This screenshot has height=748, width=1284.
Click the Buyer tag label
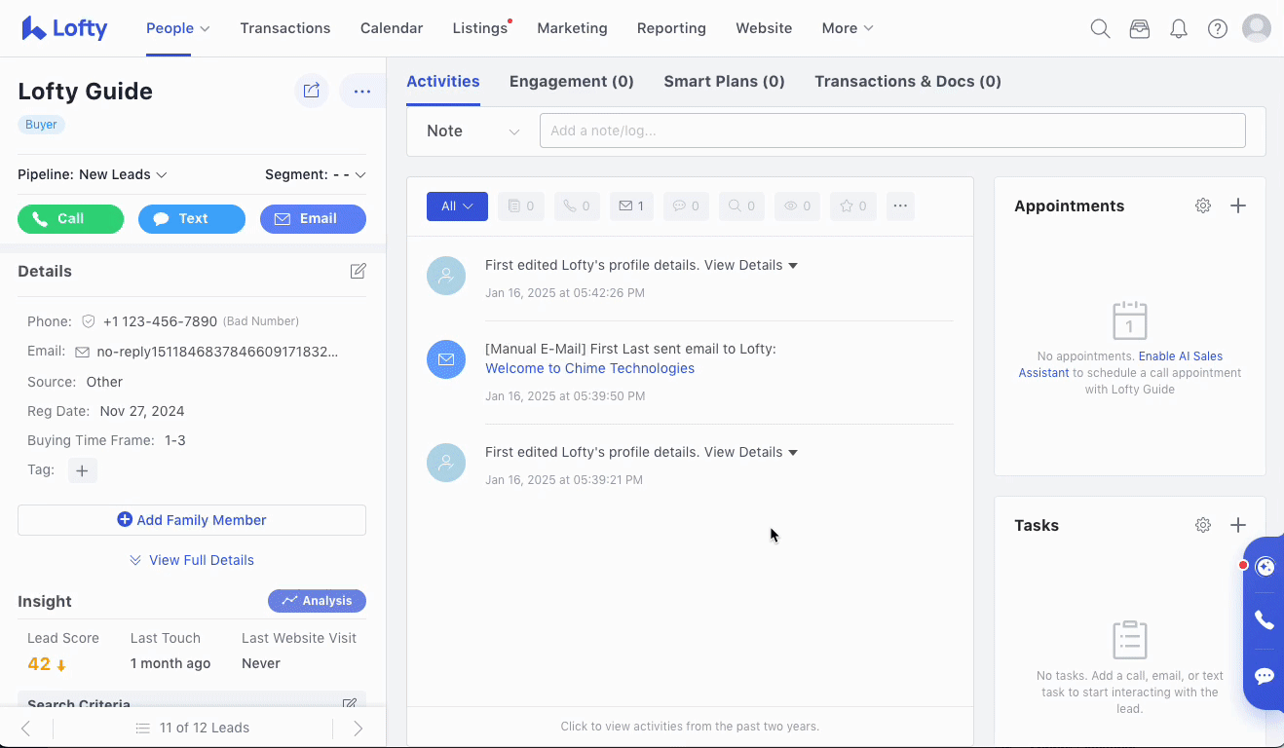point(42,125)
